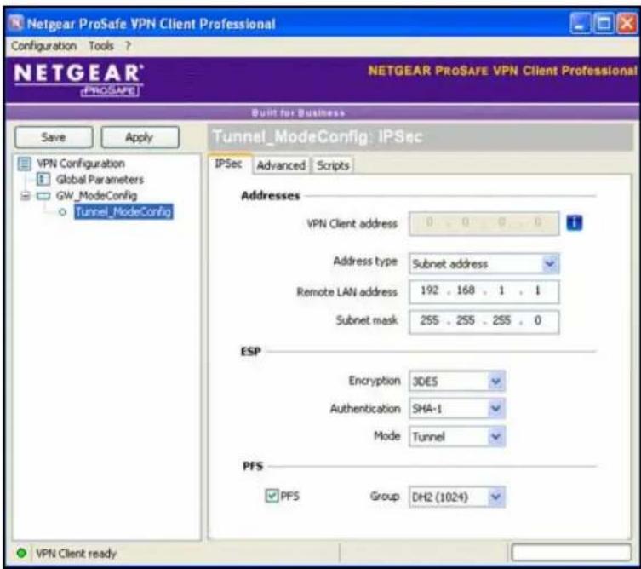This screenshot has height=569, width=641.
Task: Click the empty status bar progress box
Action: tap(571, 553)
